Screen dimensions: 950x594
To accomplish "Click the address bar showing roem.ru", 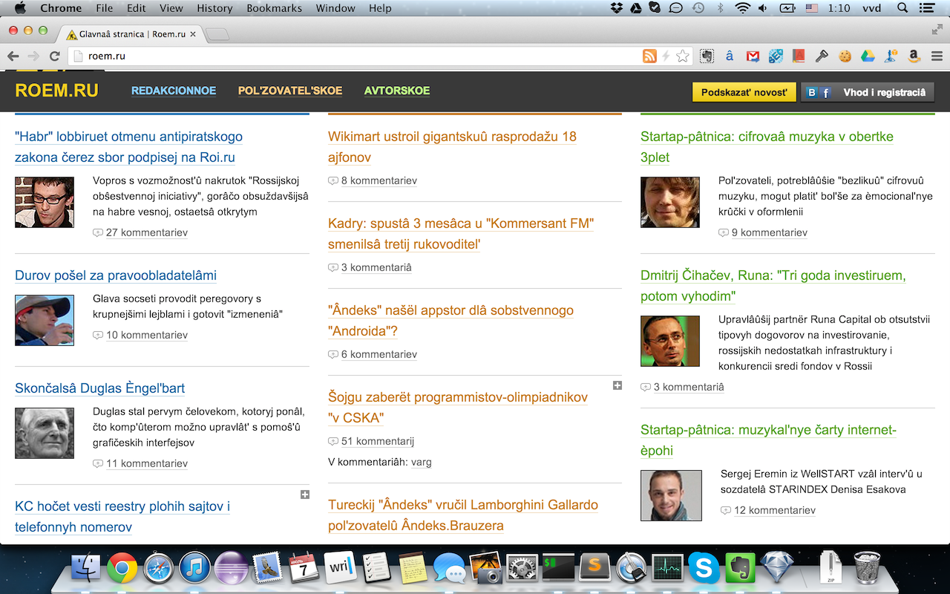I will tap(356, 56).
